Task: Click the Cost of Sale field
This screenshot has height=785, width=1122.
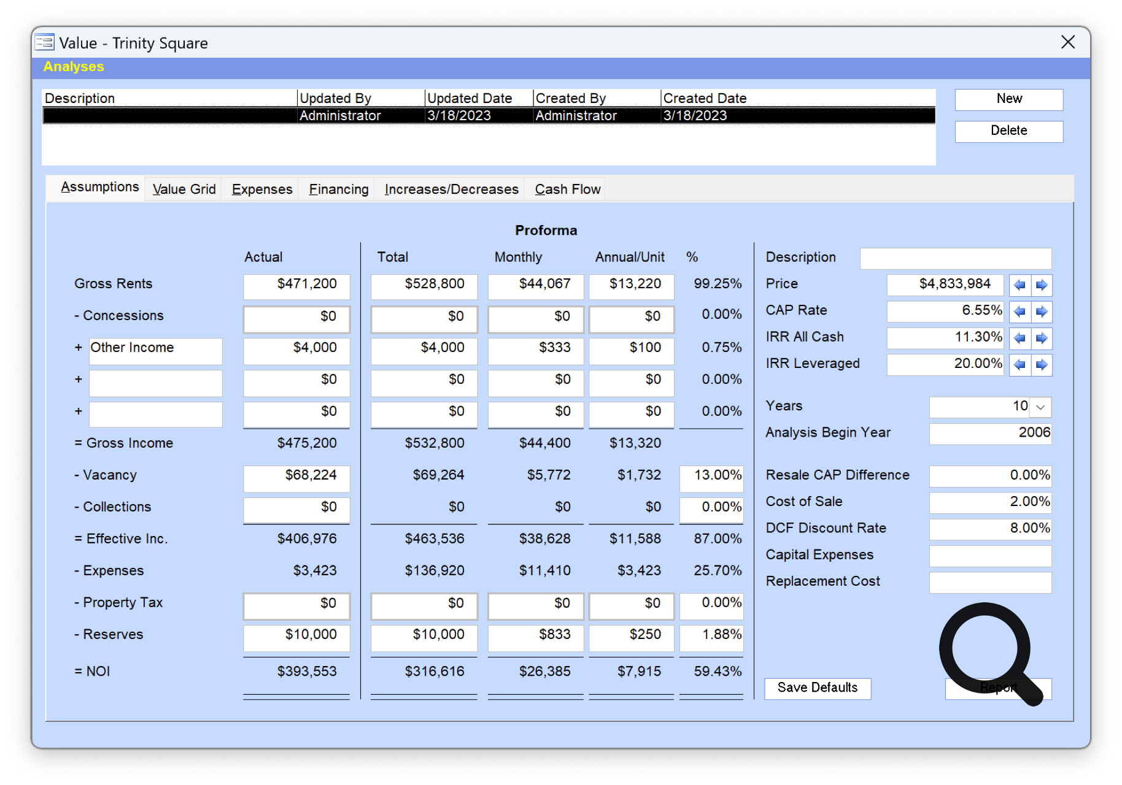Action: click(x=990, y=503)
